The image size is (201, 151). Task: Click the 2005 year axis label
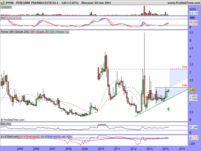[20, 149]
